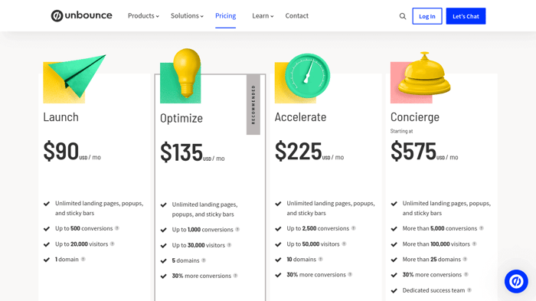Click info icon beside Dedicated success team

469,290
